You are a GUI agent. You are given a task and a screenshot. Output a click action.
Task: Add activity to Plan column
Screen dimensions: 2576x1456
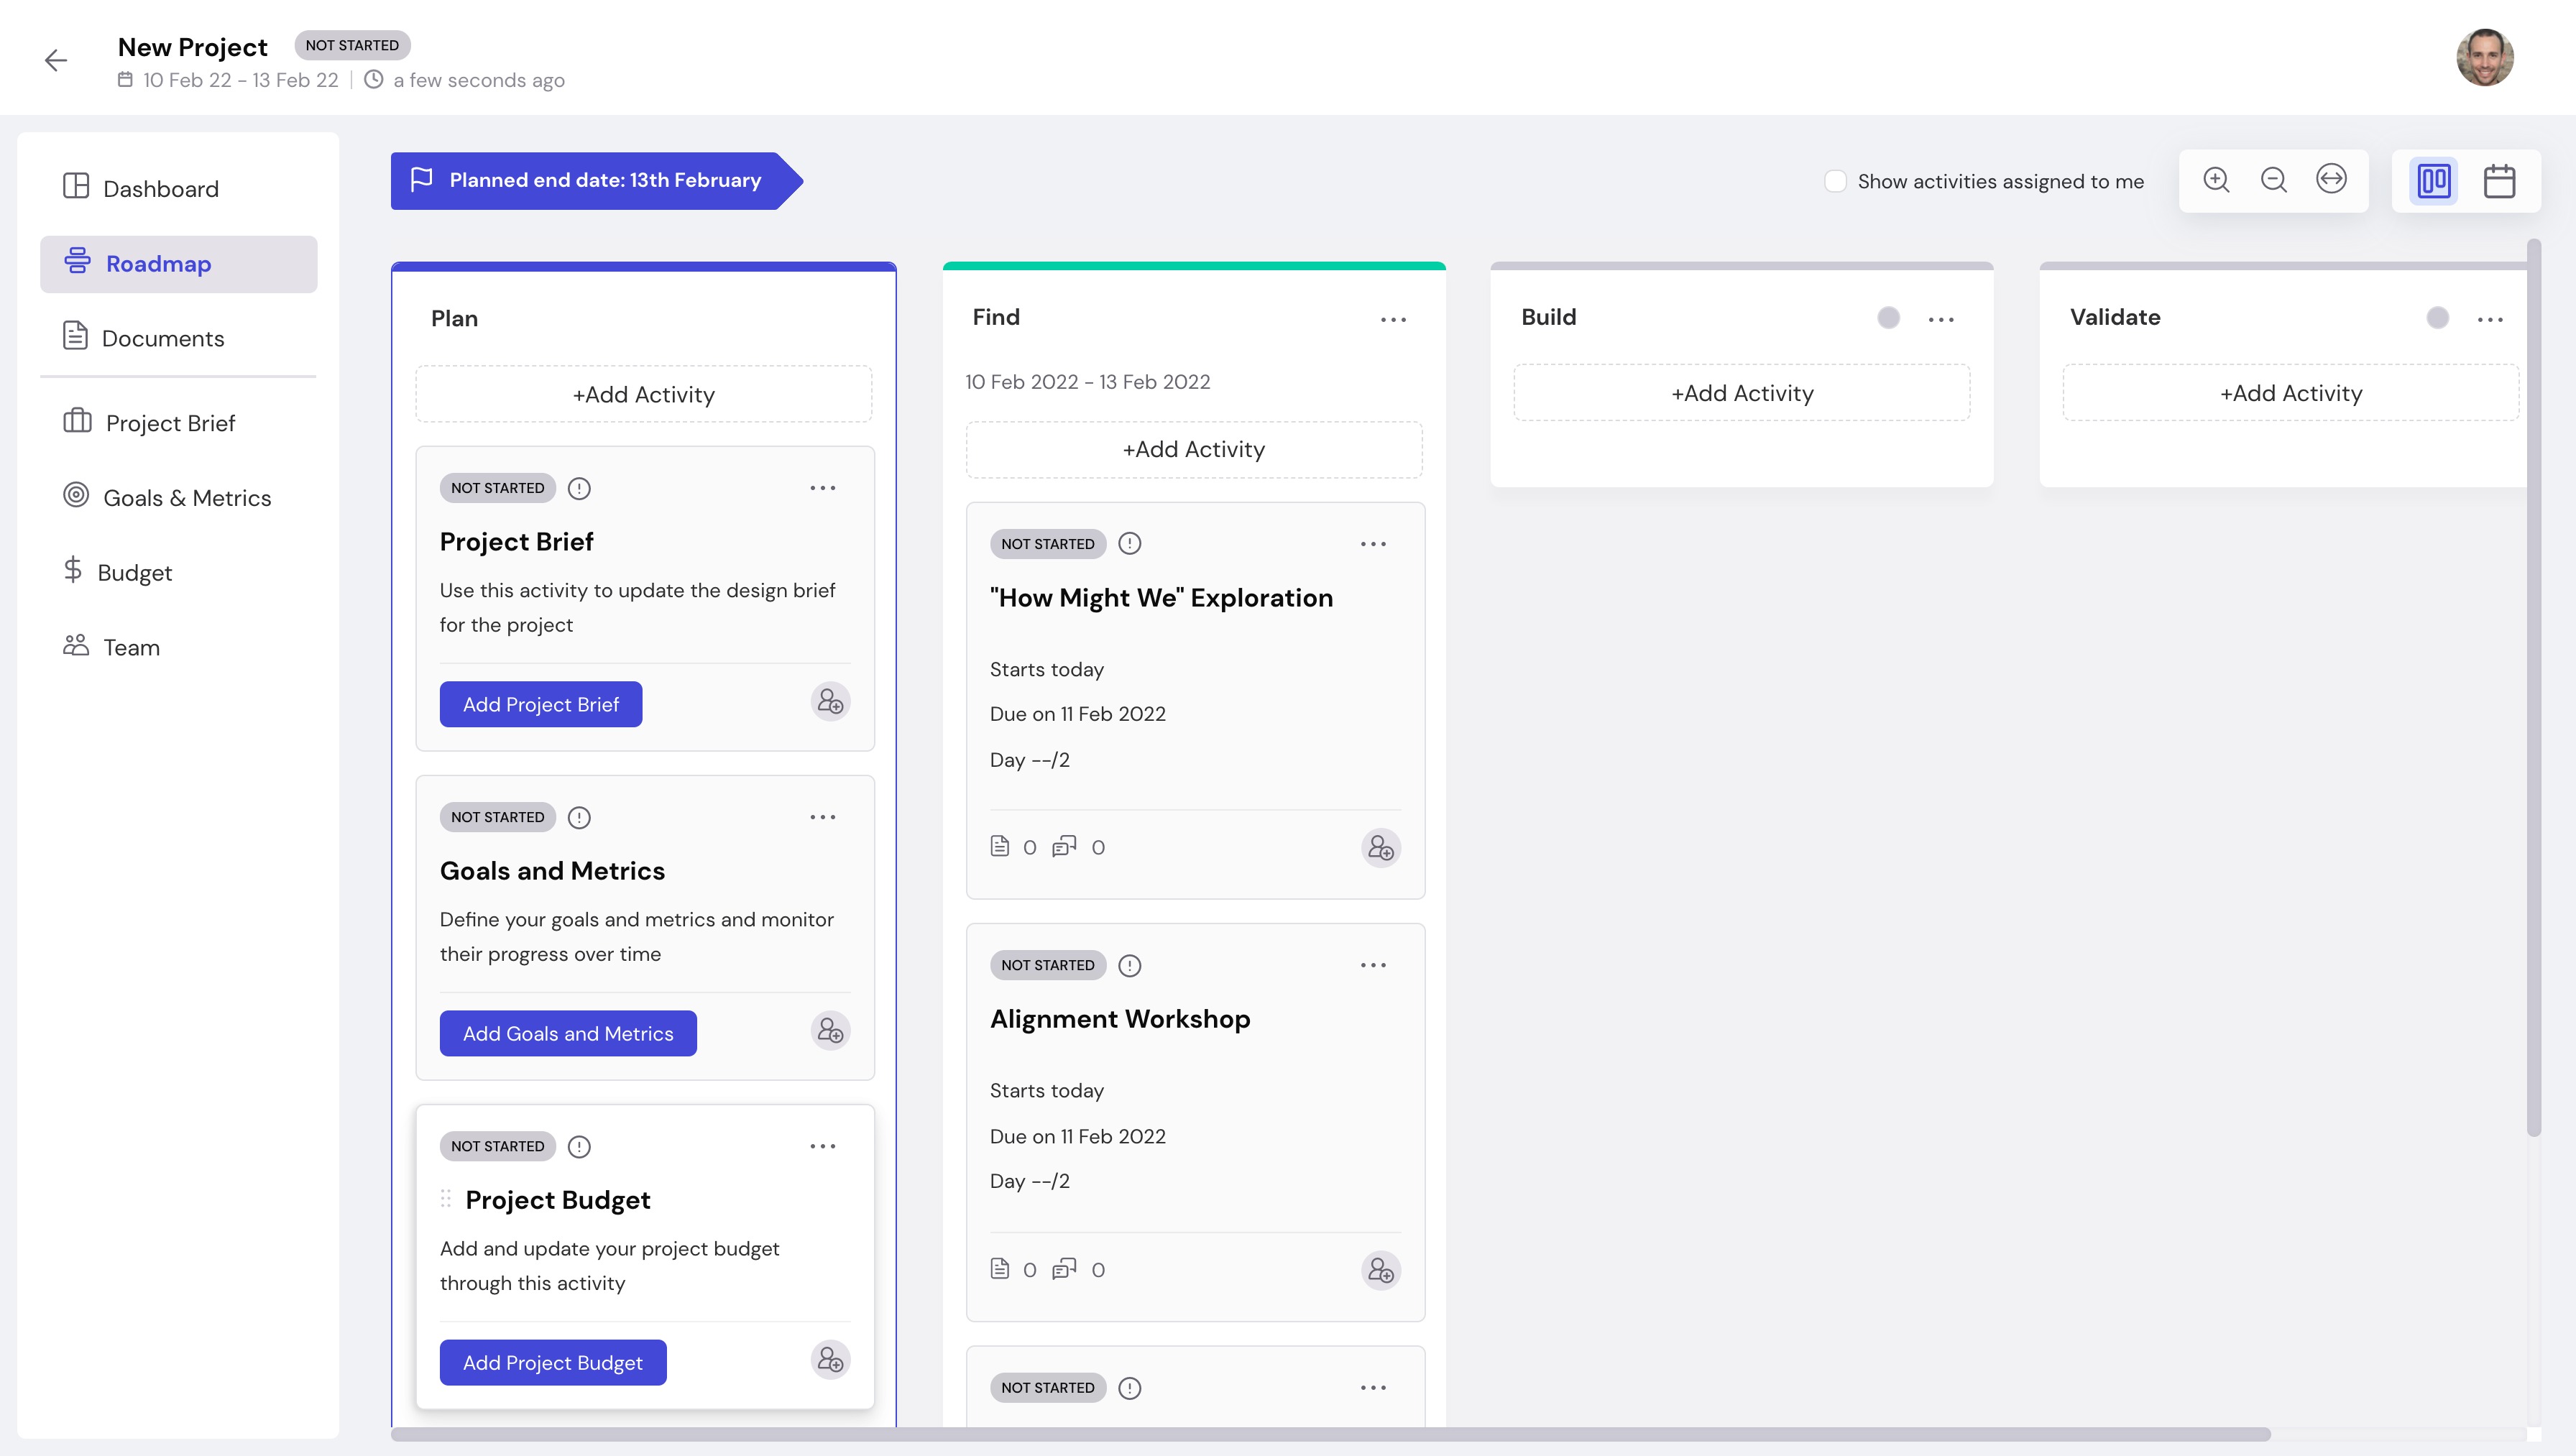click(644, 394)
